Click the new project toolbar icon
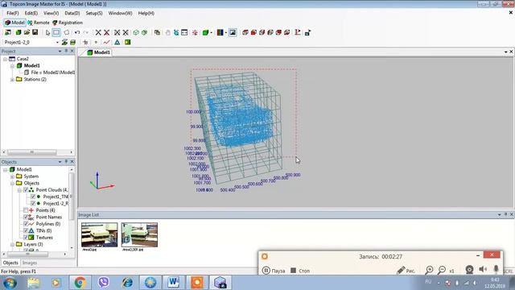This screenshot has height=290, width=515. coord(7,32)
